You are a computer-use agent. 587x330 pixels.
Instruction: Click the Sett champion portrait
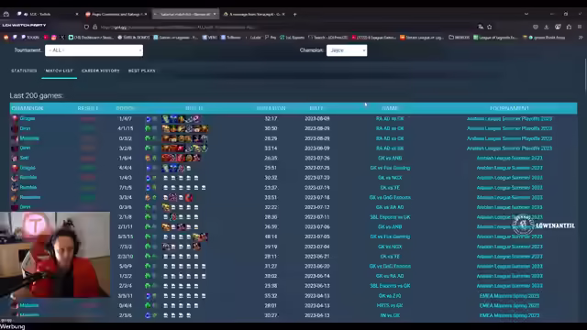tap(15, 158)
